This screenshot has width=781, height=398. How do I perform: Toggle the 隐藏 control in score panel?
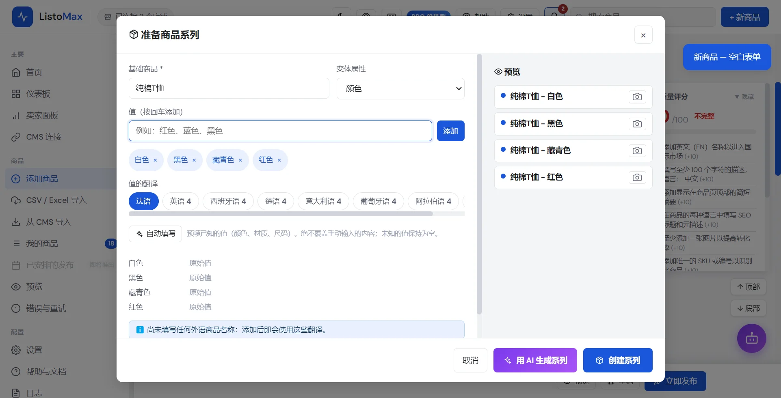point(744,97)
